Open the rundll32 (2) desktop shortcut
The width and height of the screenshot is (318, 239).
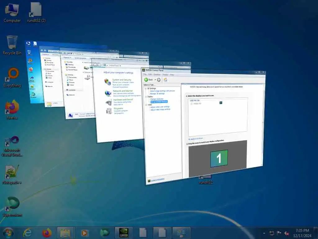click(x=36, y=12)
